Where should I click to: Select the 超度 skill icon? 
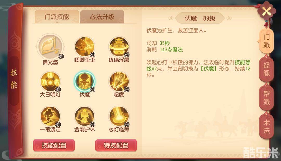tap(119, 81)
